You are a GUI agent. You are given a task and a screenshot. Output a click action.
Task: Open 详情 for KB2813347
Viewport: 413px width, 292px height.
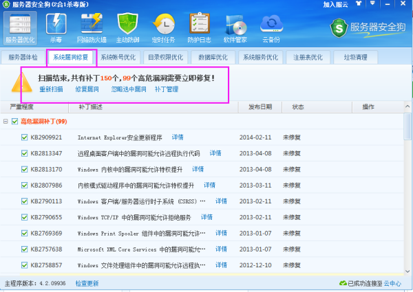(215, 153)
